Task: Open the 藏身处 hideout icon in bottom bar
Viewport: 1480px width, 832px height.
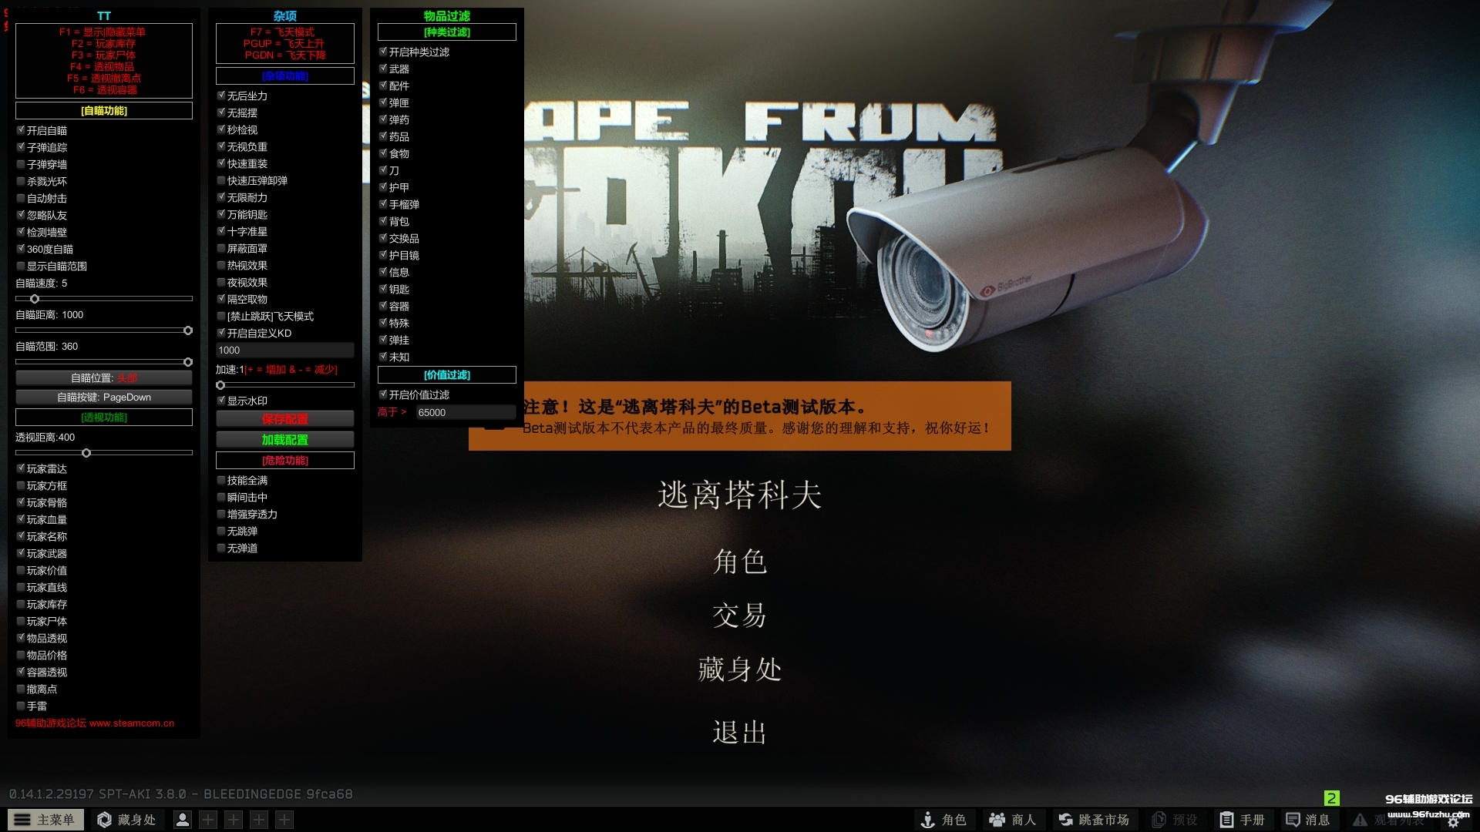Action: 105,820
